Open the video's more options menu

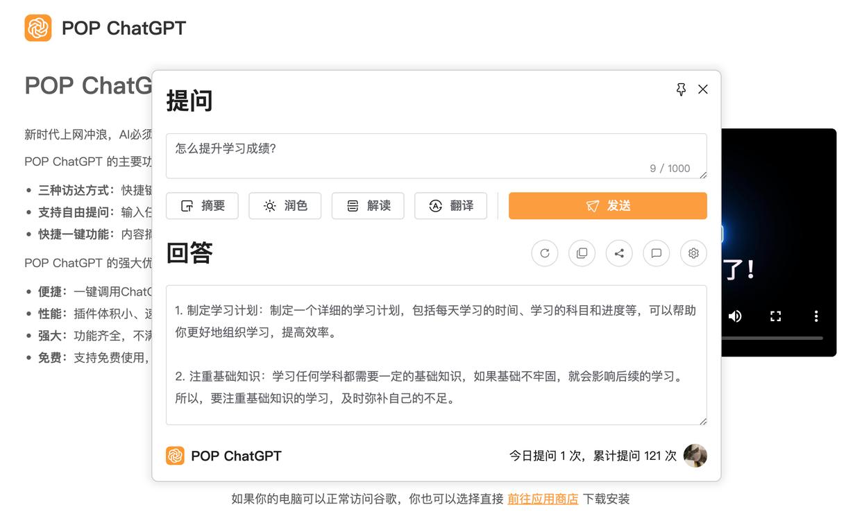tap(816, 316)
